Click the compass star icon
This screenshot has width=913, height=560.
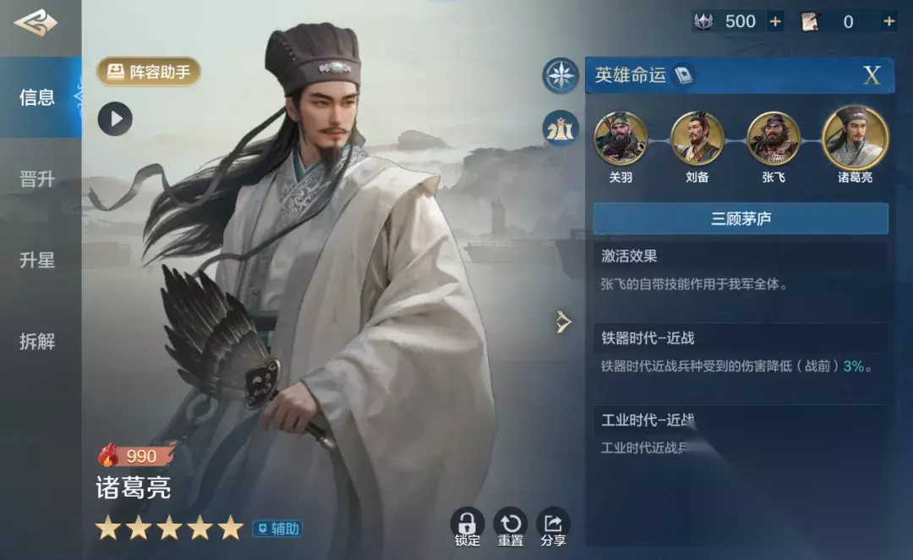coord(560,75)
